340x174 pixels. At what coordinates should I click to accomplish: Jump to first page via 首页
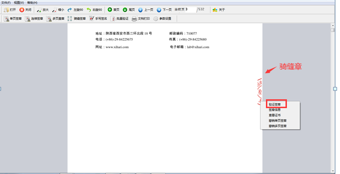pos(114,10)
